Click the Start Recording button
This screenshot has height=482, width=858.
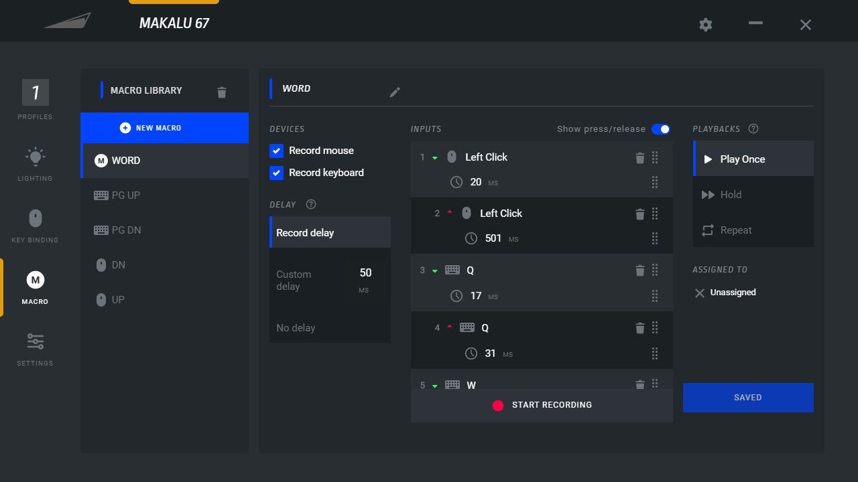tap(542, 405)
